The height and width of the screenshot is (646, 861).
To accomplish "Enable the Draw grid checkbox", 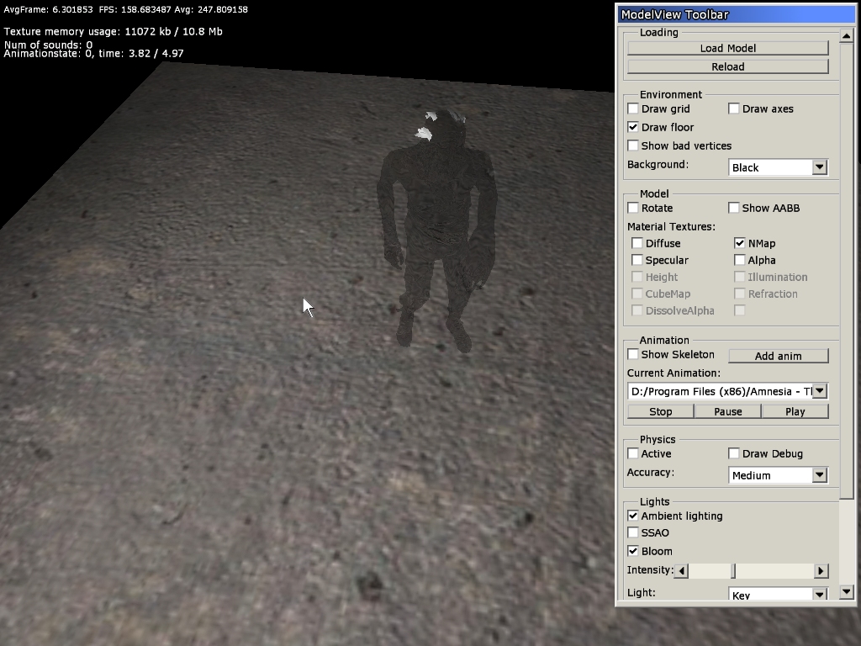I will coord(633,109).
